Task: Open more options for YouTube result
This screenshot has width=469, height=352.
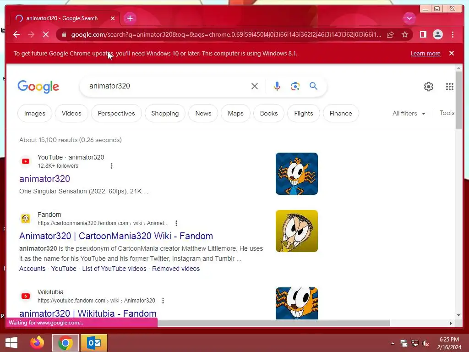Action: pos(112,166)
